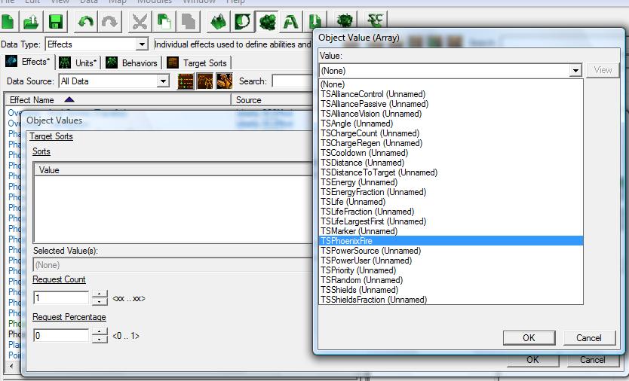
Task: Select TSCooldown (Unnamed)
Action: point(451,153)
